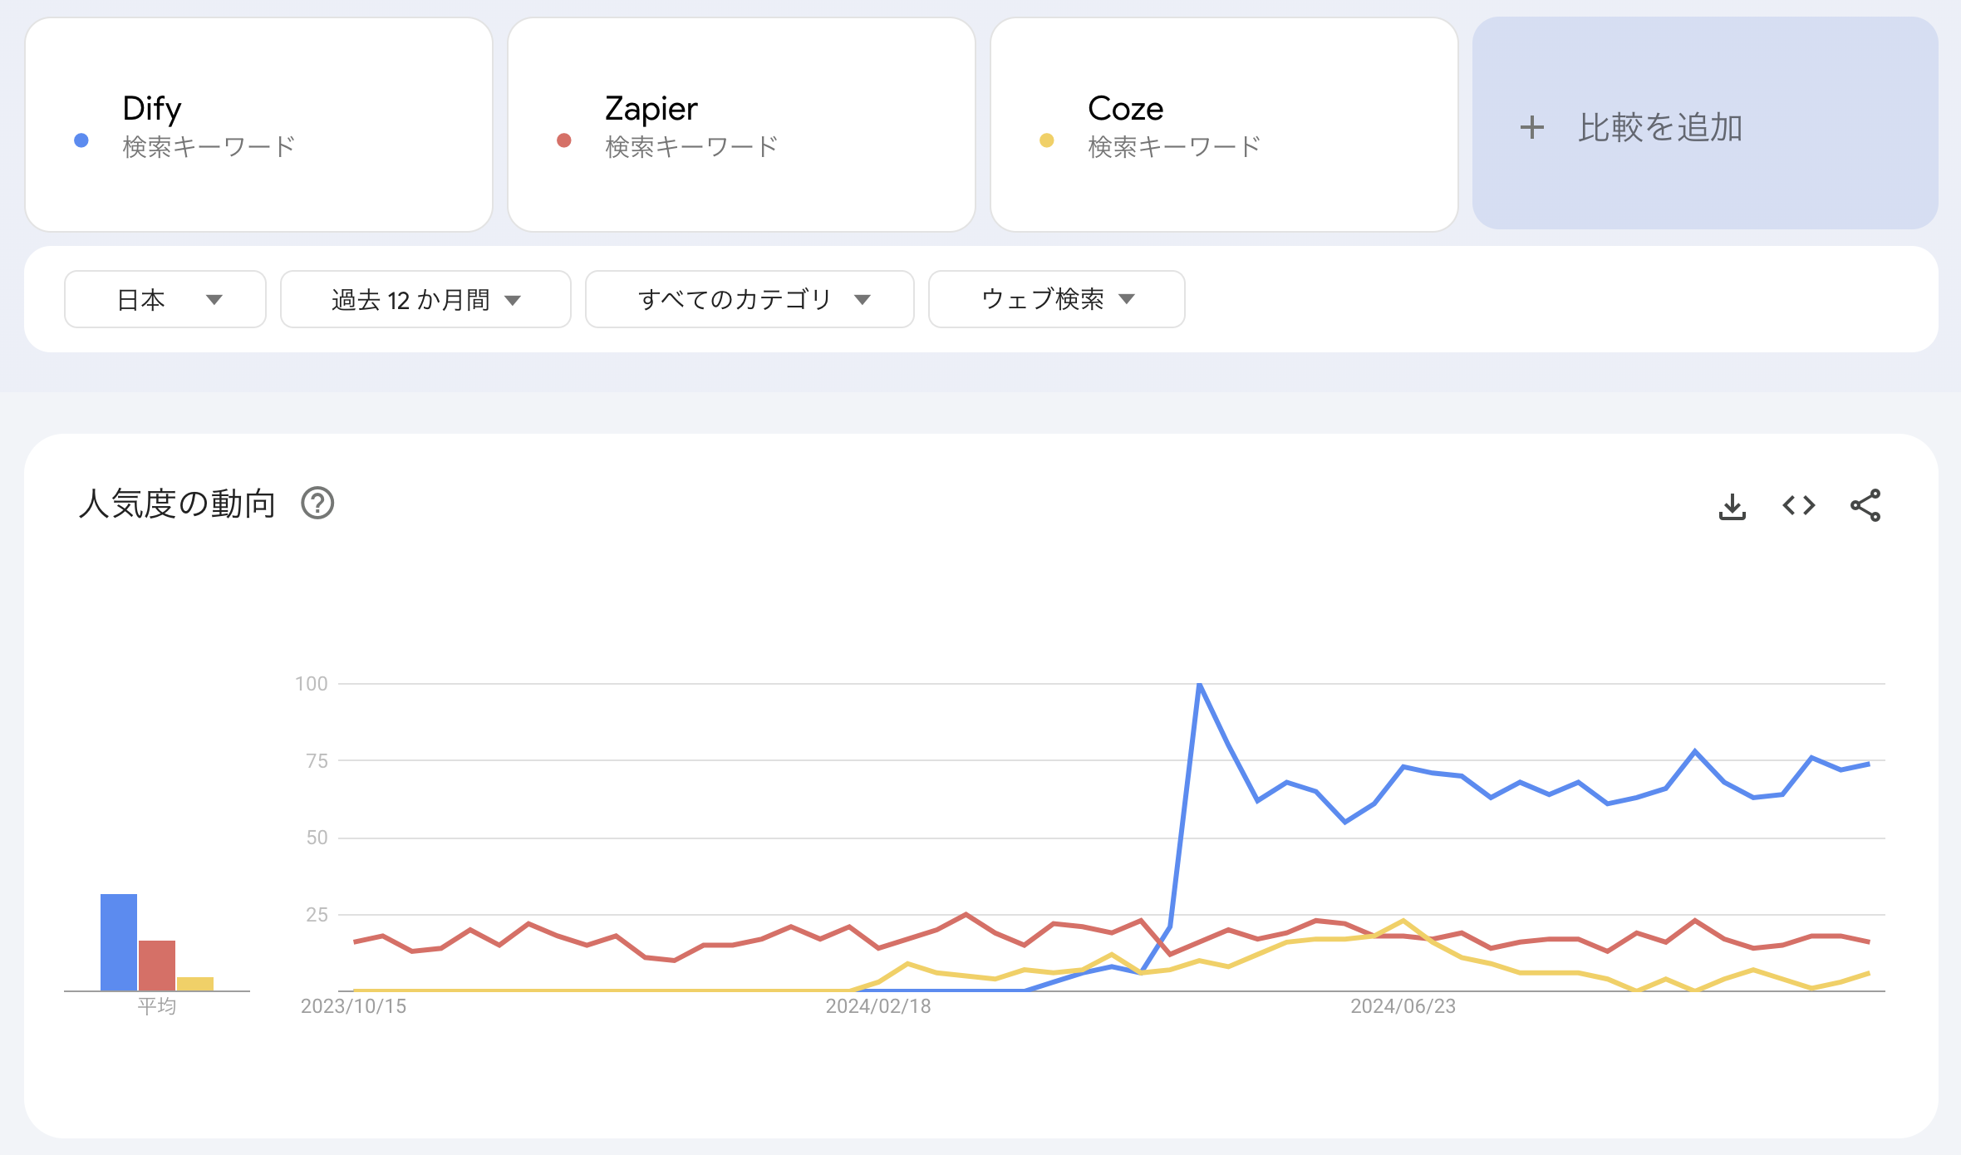Expand the 過去 12 か月間 time dropdown
This screenshot has height=1155, width=1961.
tap(425, 299)
